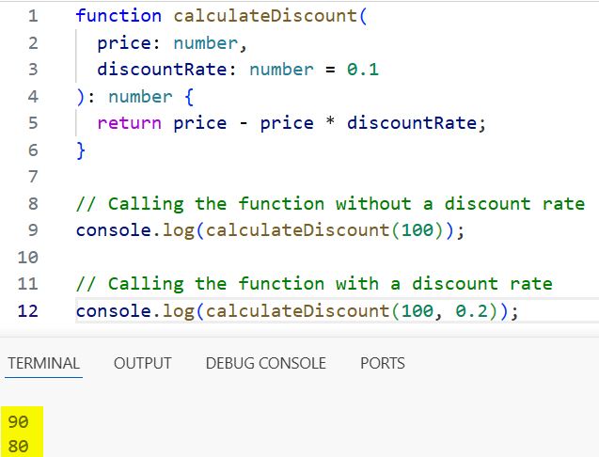Open the OUTPUT tab
This screenshot has height=457, width=599.
point(143,363)
